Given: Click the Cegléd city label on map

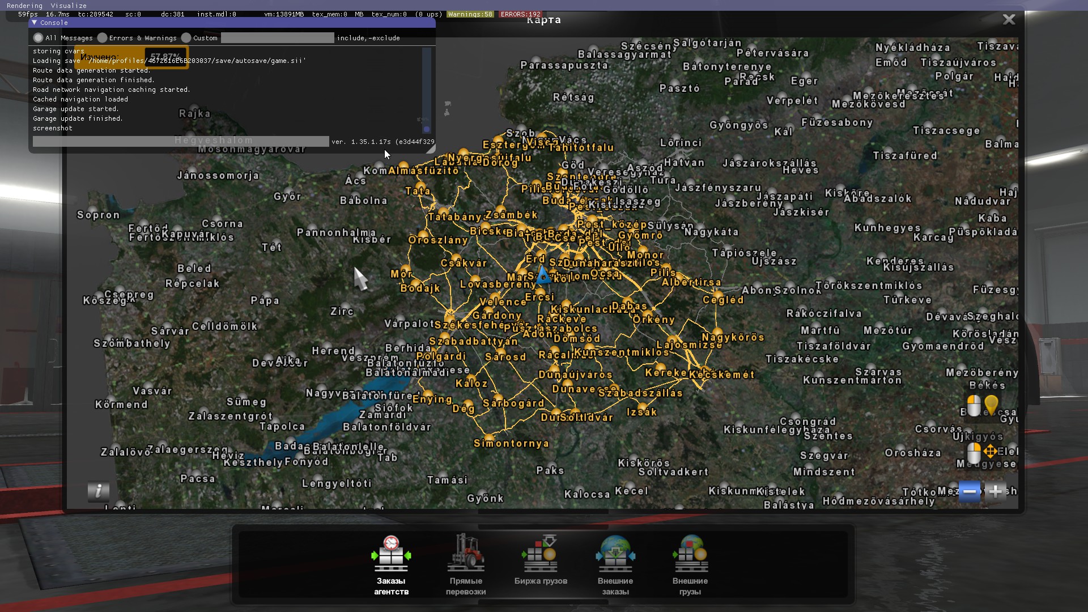Looking at the screenshot, I should pyautogui.click(x=724, y=300).
